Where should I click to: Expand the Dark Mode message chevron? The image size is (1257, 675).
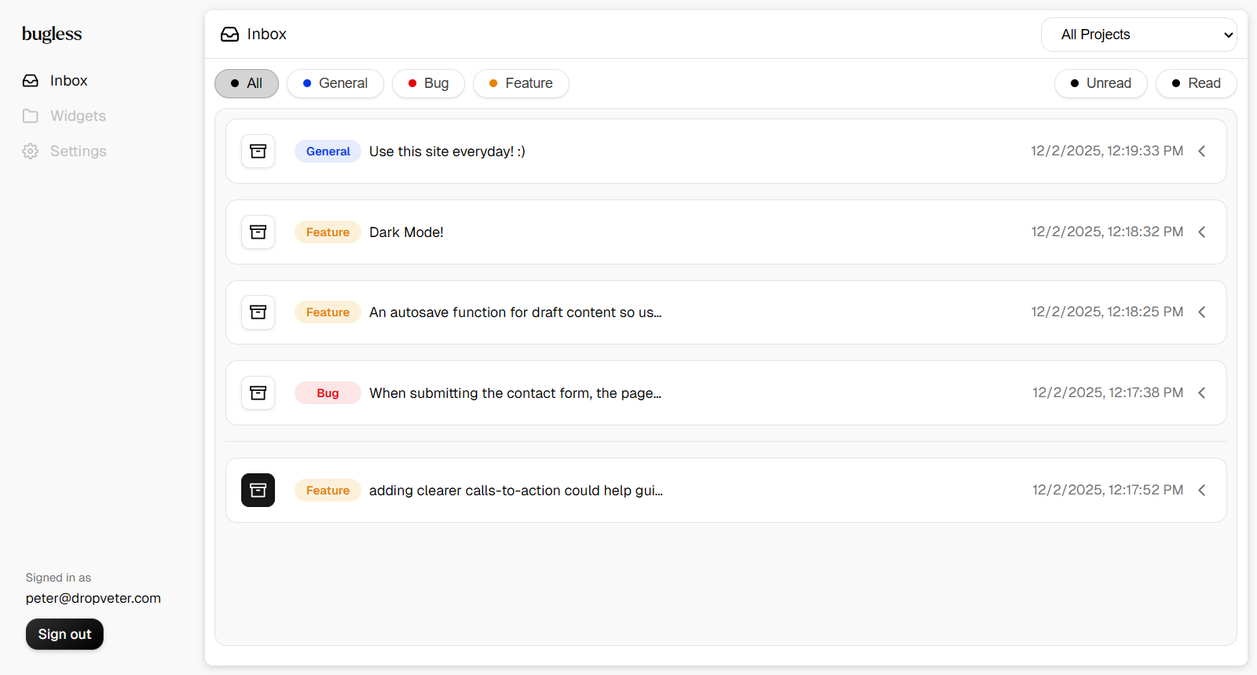(x=1201, y=232)
